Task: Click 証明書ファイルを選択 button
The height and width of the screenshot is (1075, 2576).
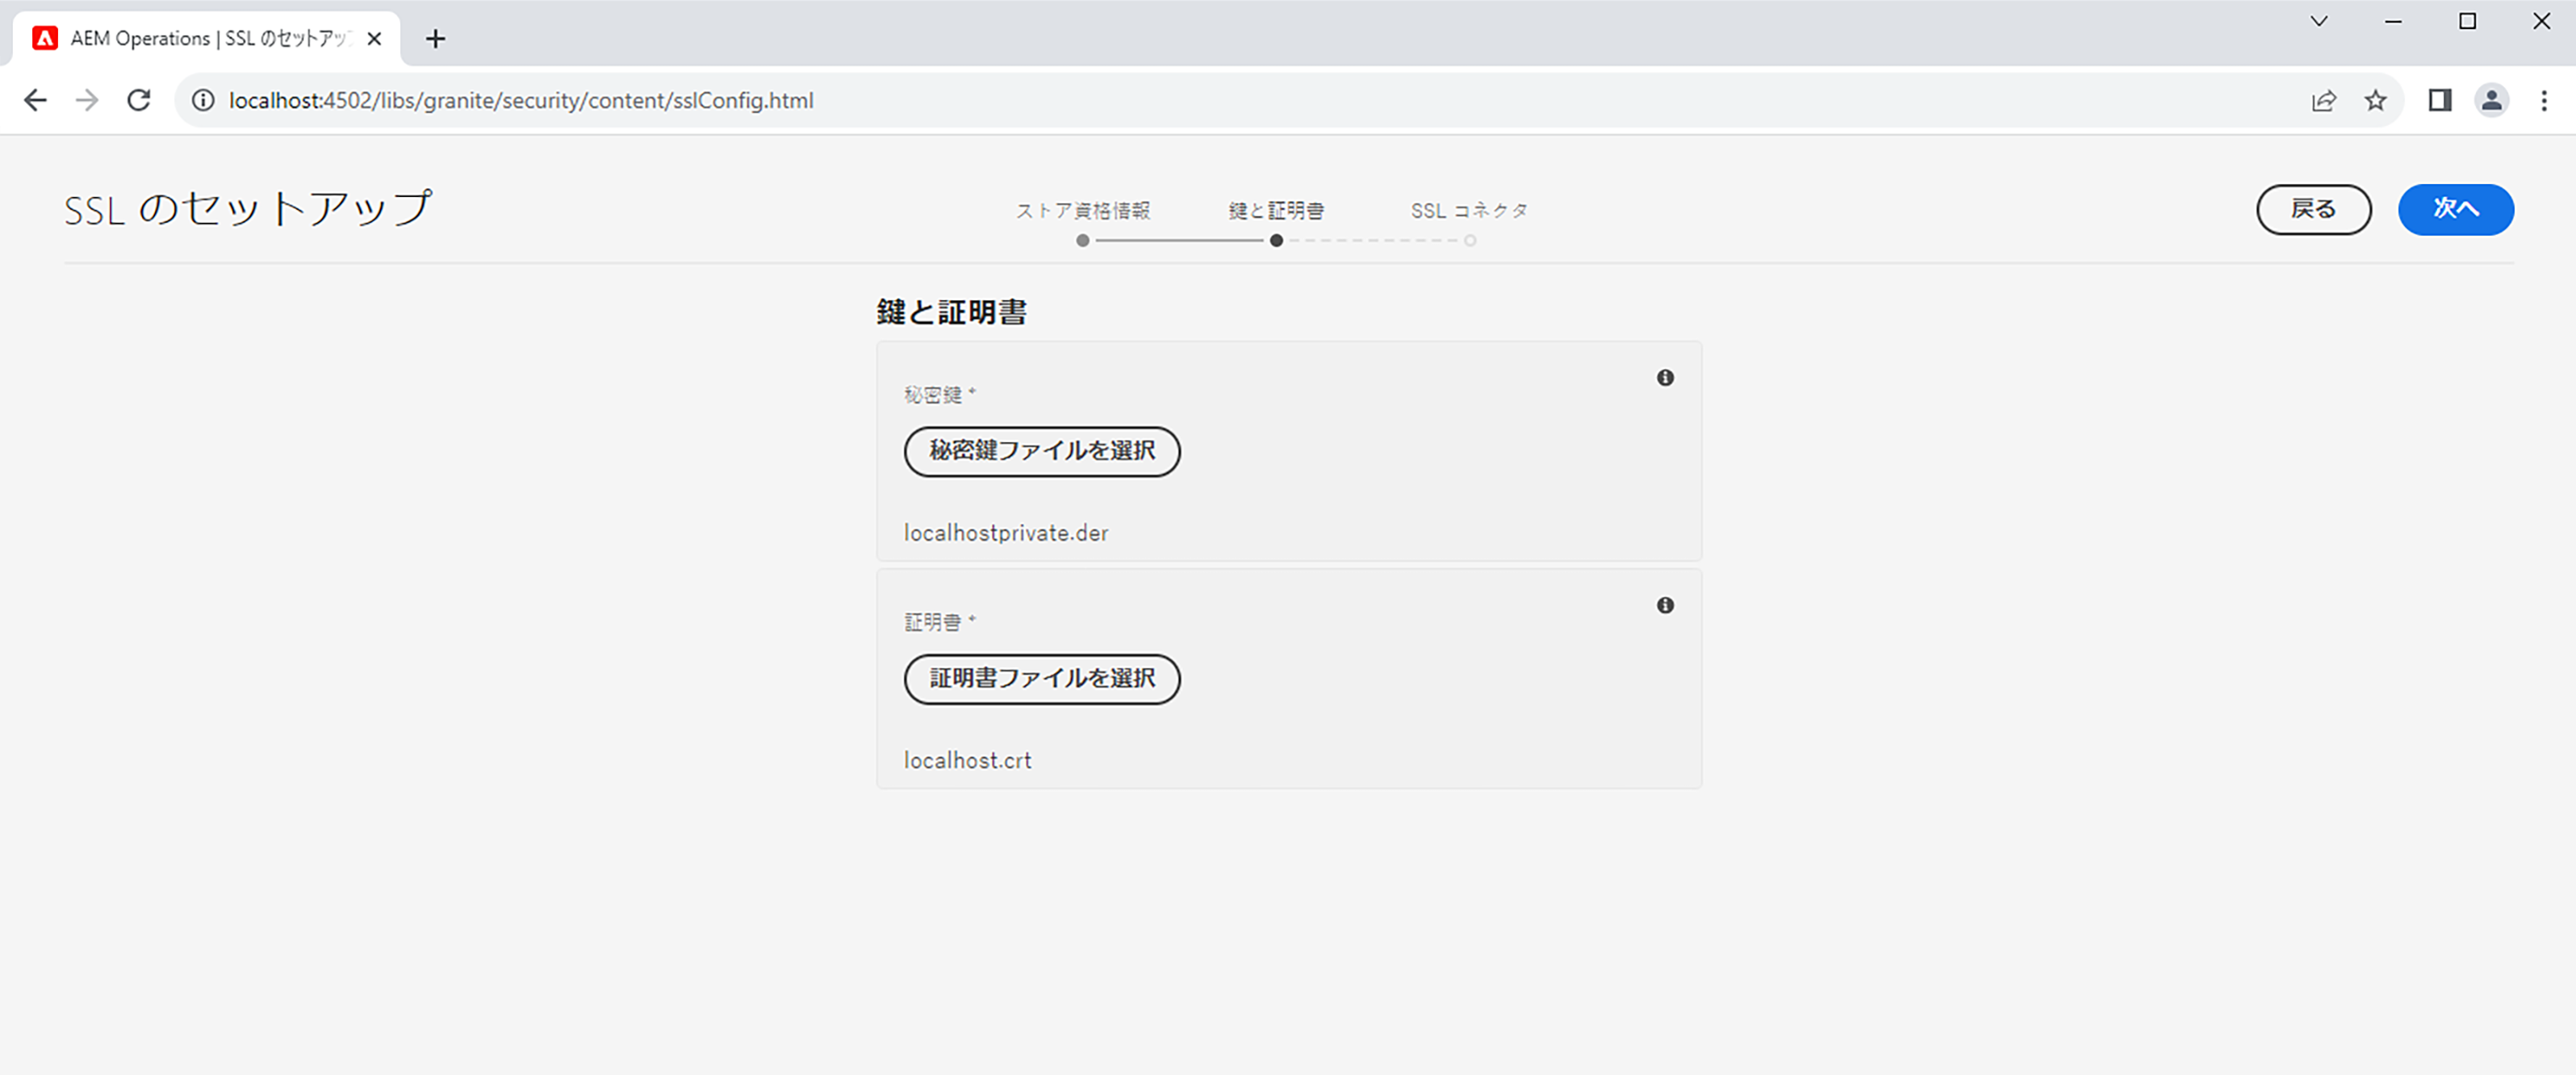Action: click(1041, 679)
